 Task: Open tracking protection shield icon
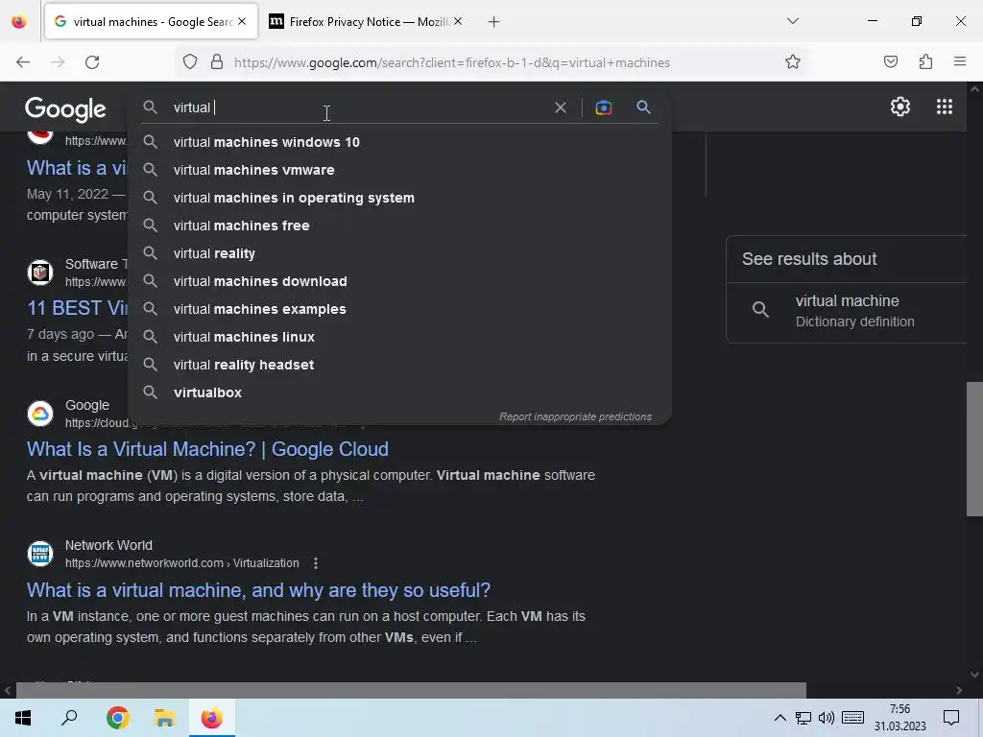pos(190,61)
